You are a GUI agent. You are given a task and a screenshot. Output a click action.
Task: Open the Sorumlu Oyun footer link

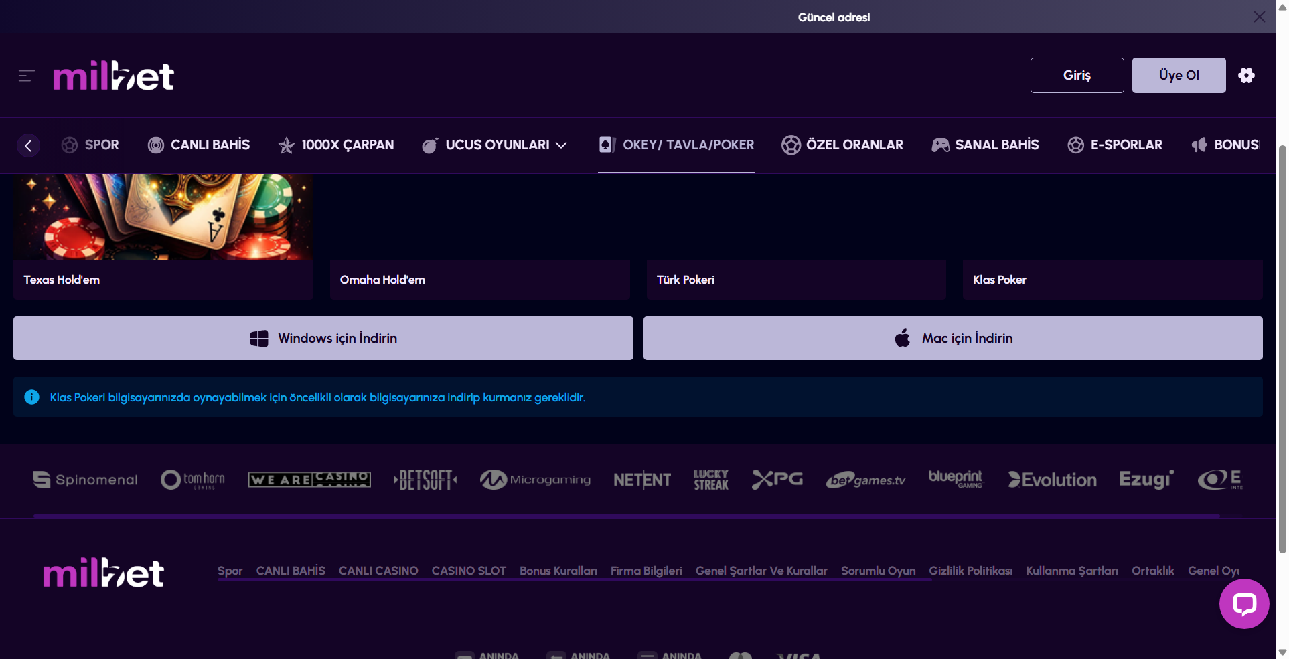878,571
